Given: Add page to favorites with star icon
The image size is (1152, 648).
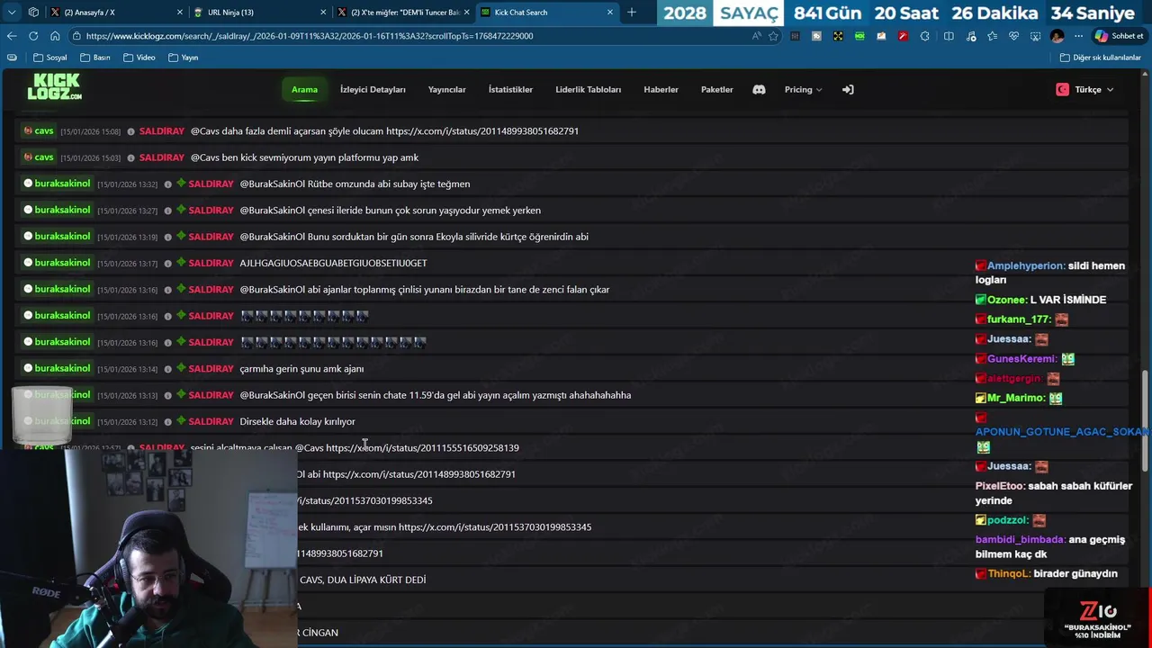Looking at the screenshot, I should pyautogui.click(x=773, y=36).
